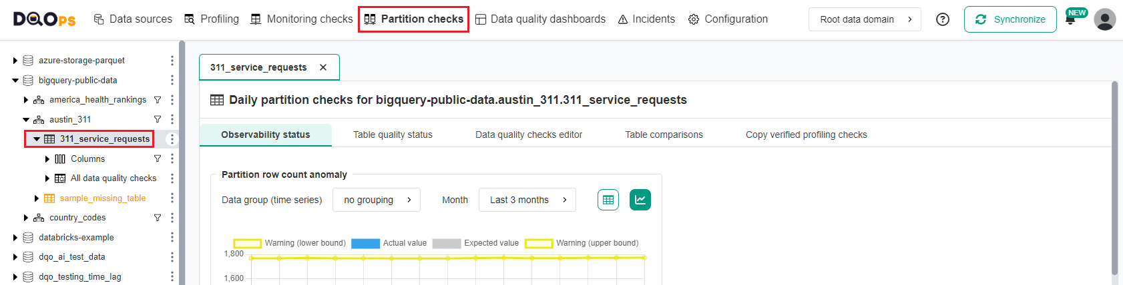1123x285 pixels.
Task: Expand the databricks-example connection
Action: [x=15, y=238]
